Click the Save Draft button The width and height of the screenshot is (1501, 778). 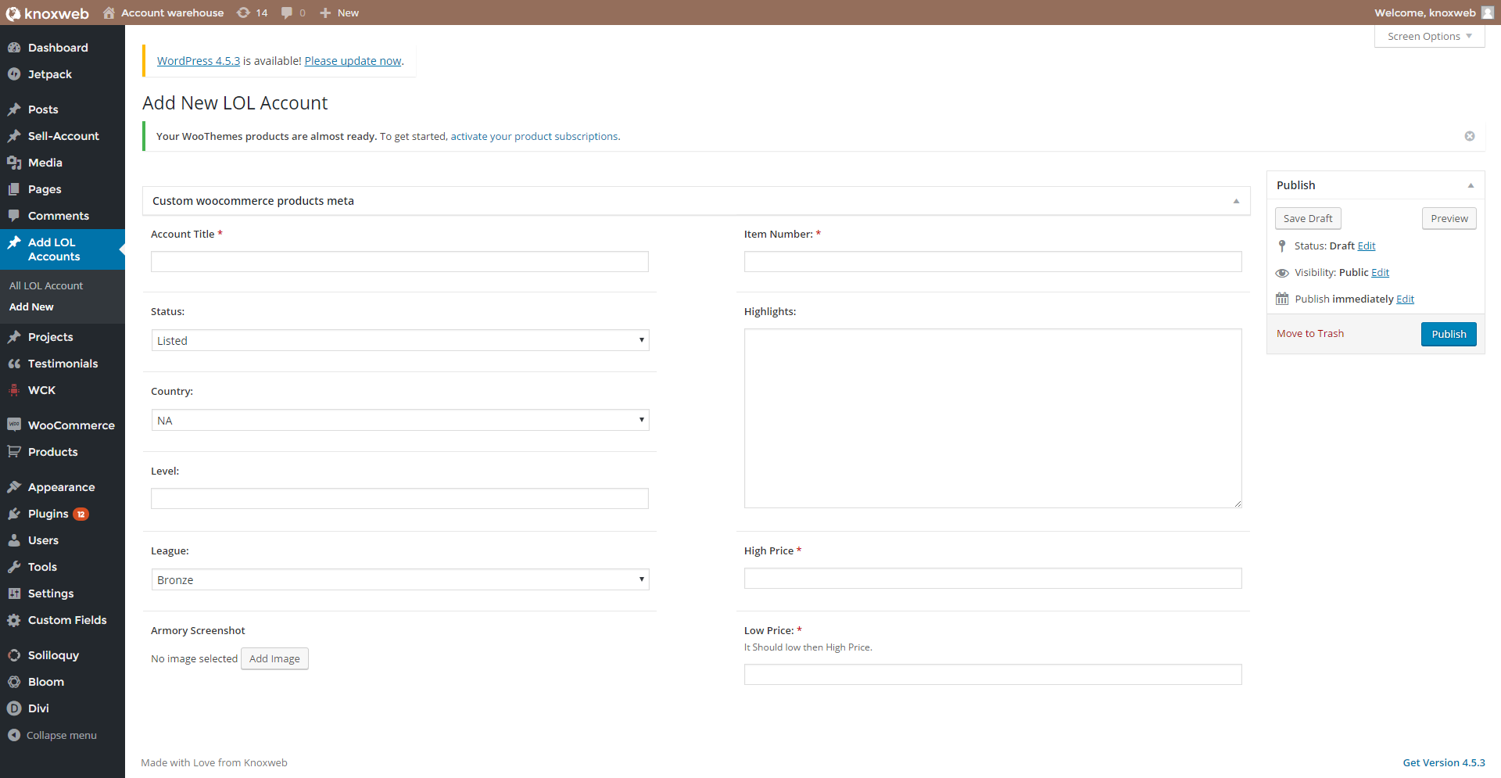[x=1308, y=218]
